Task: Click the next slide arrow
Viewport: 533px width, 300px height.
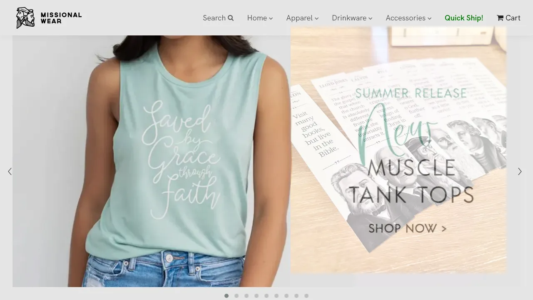Action: 520,171
